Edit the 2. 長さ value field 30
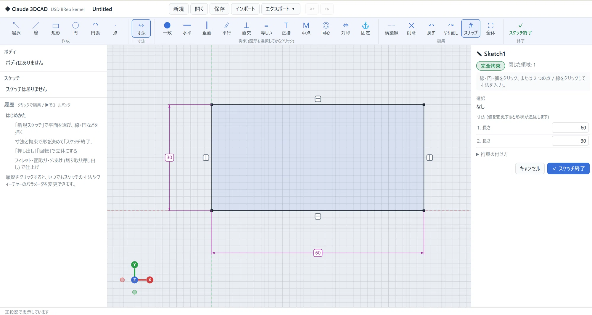 pos(570,141)
